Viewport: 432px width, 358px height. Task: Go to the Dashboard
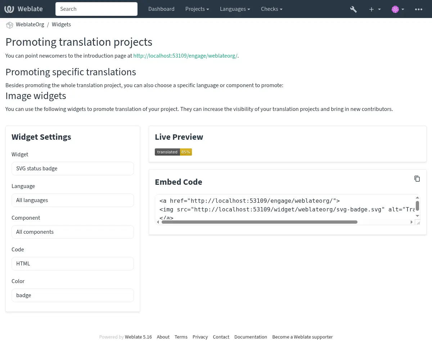click(161, 9)
